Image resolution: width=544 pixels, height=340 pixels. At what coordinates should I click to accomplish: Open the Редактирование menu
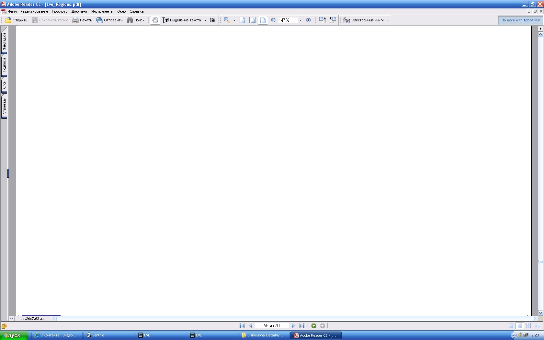34,11
